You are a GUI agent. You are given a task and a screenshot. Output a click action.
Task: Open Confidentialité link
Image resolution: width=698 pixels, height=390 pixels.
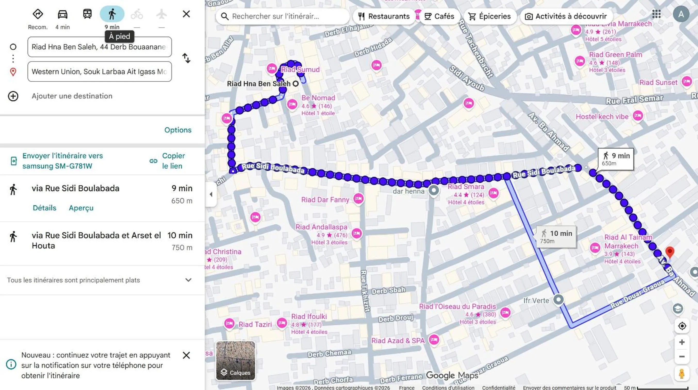499,388
